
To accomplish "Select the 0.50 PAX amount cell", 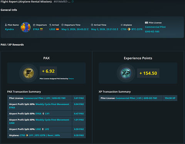I will coord(79,129).
